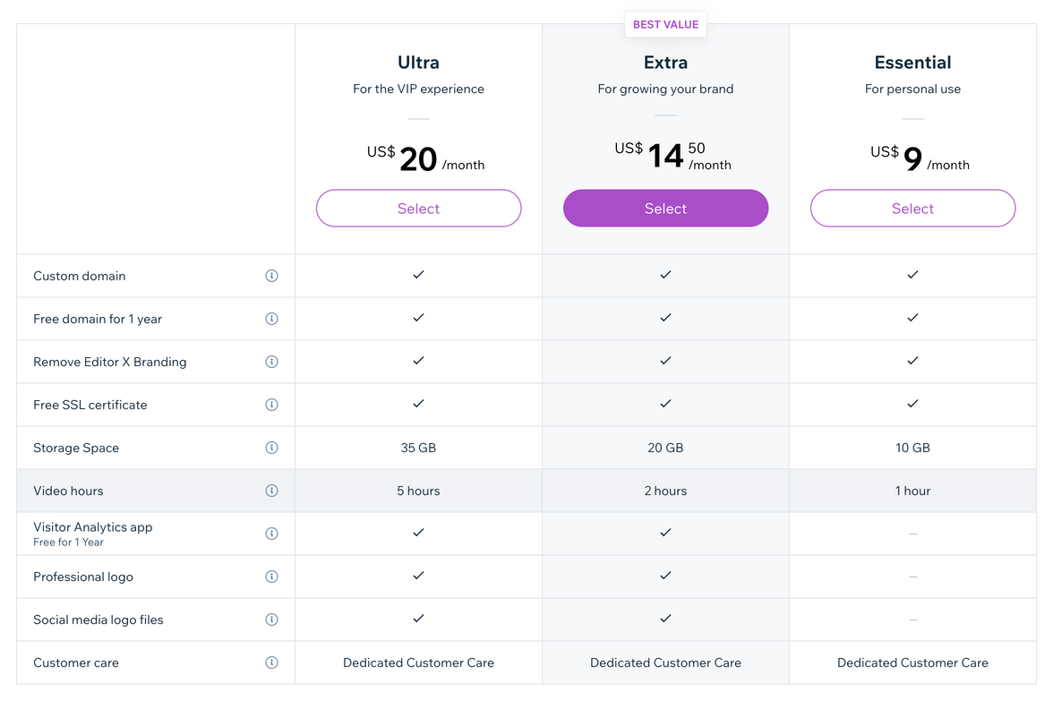Image resolution: width=1062 pixels, height=701 pixels.
Task: Open Social media logo files info icon
Action: (x=271, y=620)
